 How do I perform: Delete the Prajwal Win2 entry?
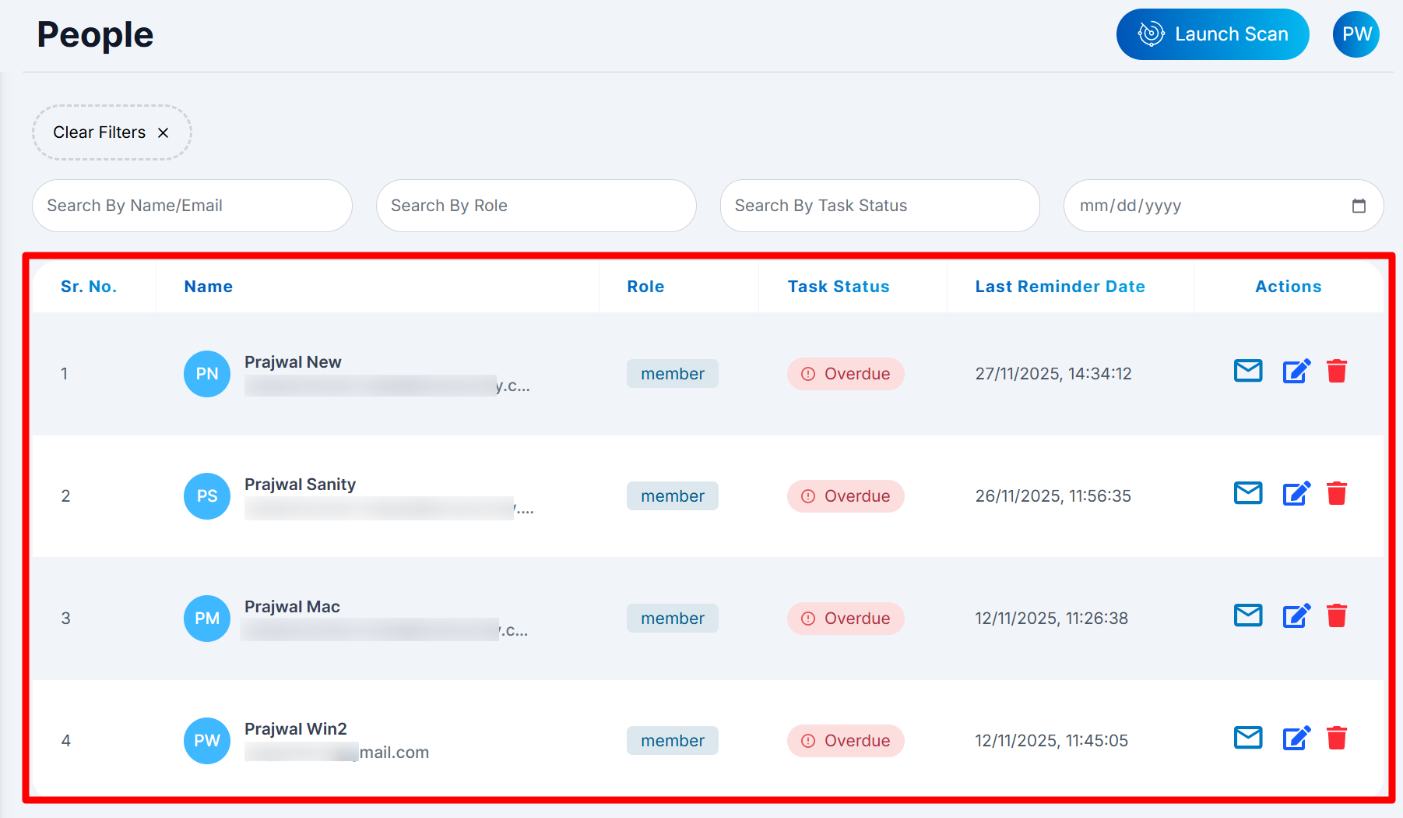point(1337,739)
